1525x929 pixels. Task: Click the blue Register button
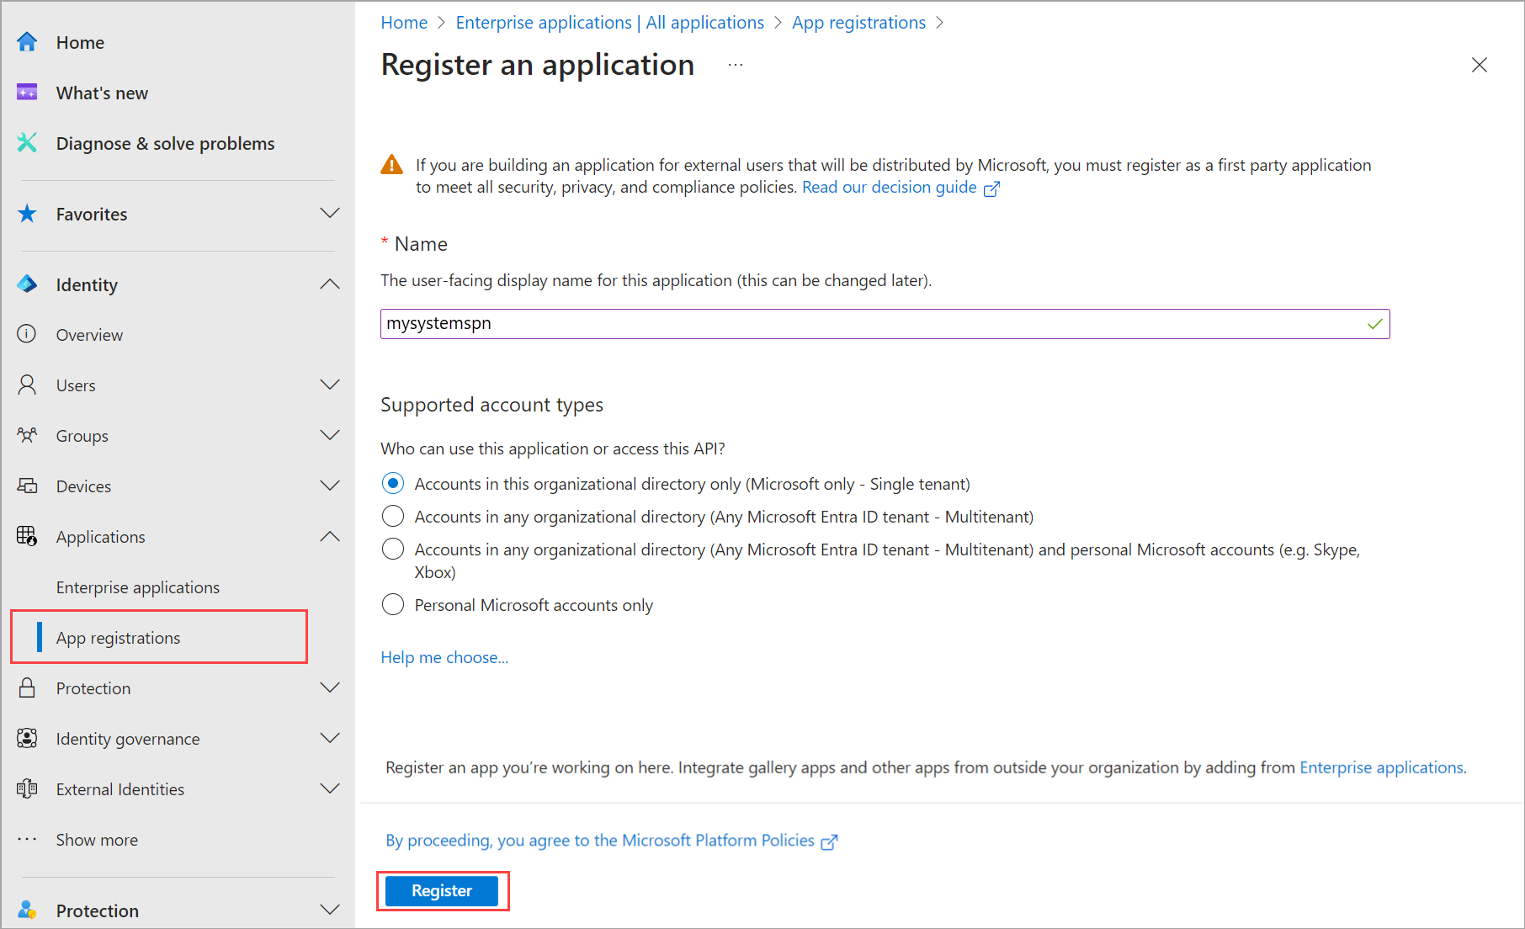442,891
